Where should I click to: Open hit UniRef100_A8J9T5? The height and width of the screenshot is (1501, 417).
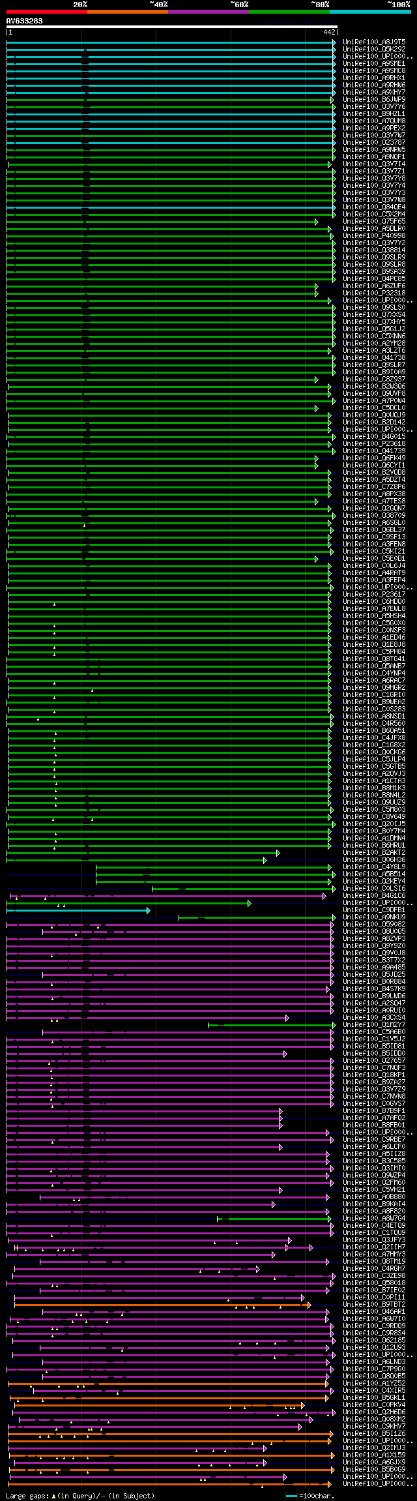tap(374, 42)
